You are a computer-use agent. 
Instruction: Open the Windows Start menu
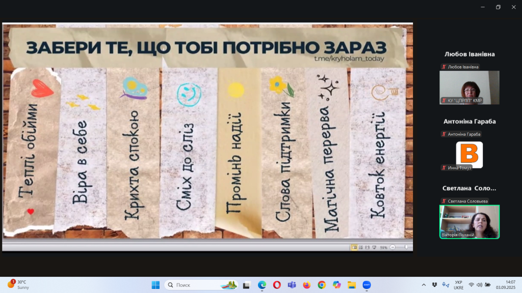point(155,285)
